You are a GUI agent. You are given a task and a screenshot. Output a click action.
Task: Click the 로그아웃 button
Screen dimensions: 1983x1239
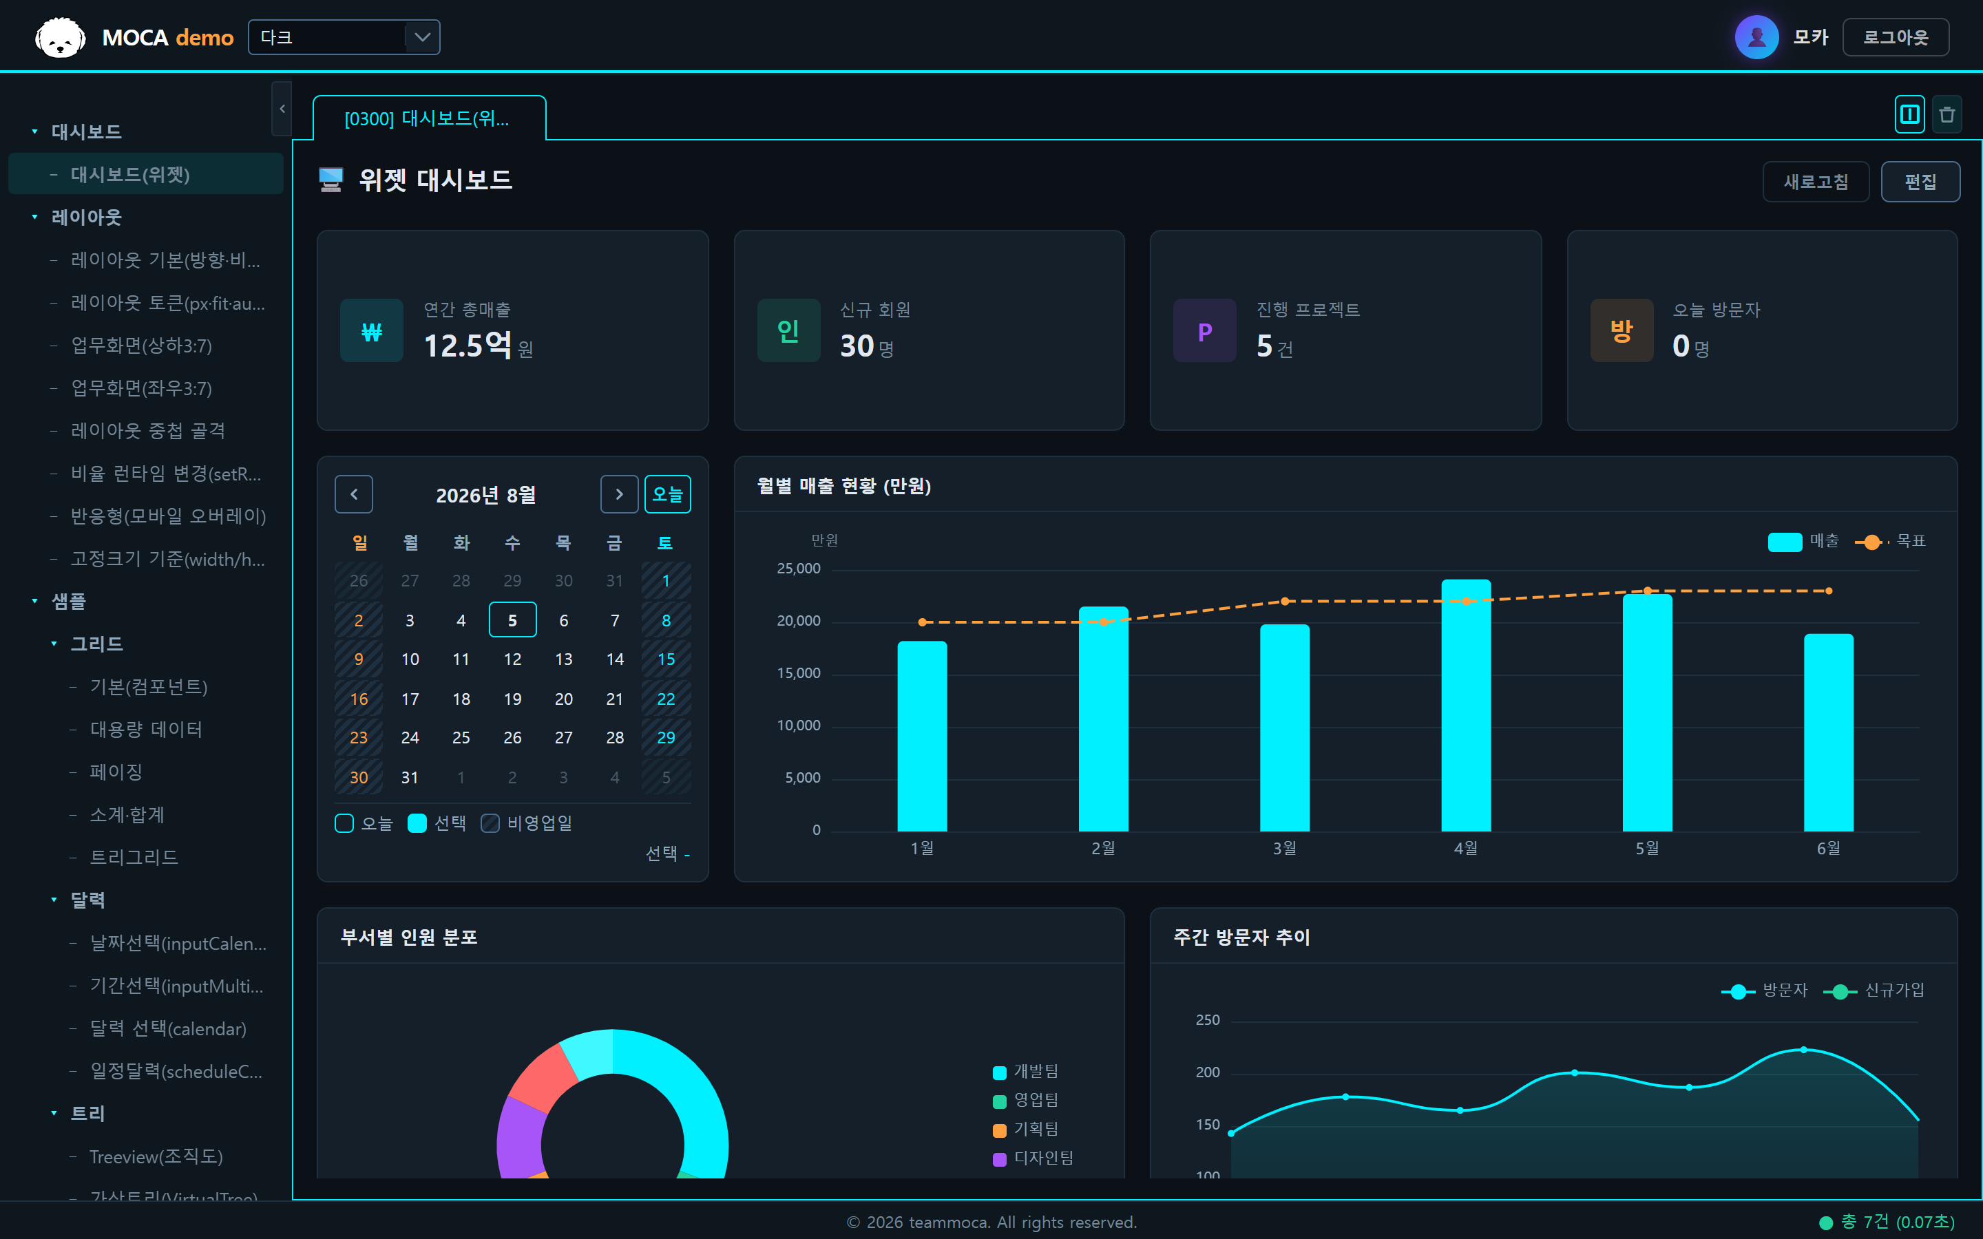click(1896, 37)
